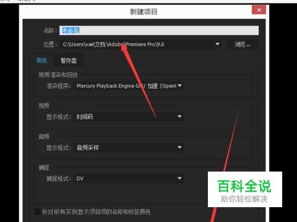Image resolution: width=297 pixels, height=222 pixels.
Task: Close the 新建项目 dialog
Action: pos(259,10)
